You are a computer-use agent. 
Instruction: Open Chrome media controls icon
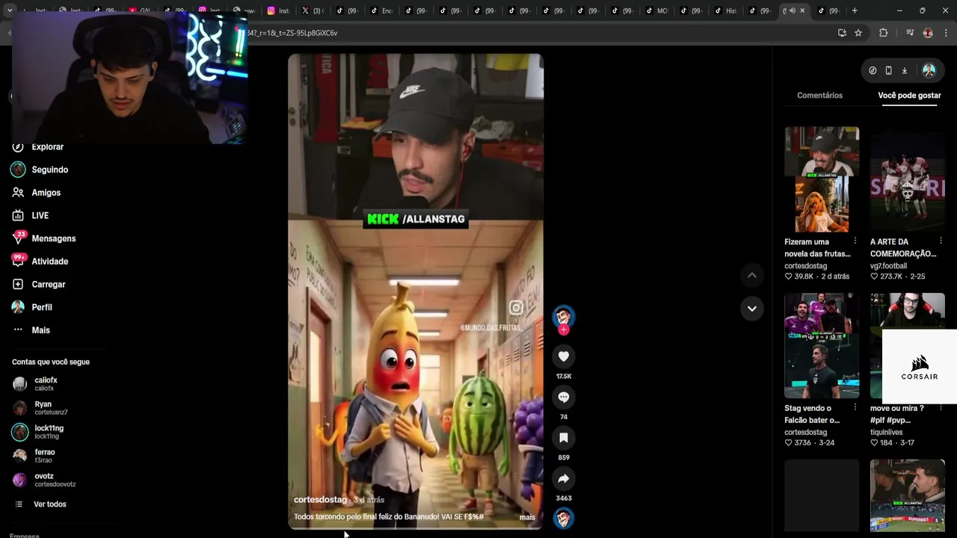910,33
